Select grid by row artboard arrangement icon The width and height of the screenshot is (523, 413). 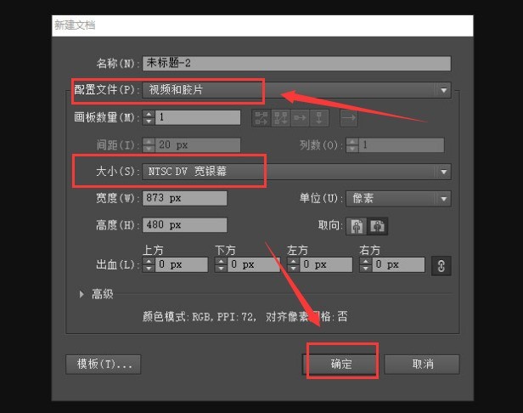coord(261,118)
